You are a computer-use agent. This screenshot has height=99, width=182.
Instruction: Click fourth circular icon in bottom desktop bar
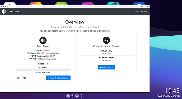pyautogui.click(x=82, y=96)
